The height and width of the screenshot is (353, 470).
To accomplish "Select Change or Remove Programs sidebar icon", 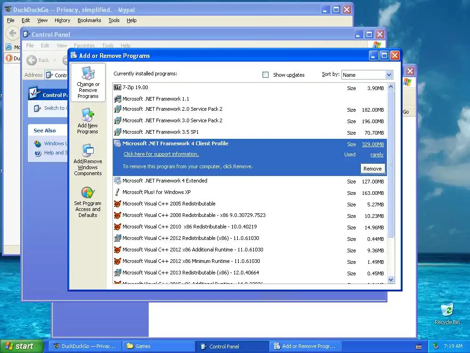I will click(88, 83).
